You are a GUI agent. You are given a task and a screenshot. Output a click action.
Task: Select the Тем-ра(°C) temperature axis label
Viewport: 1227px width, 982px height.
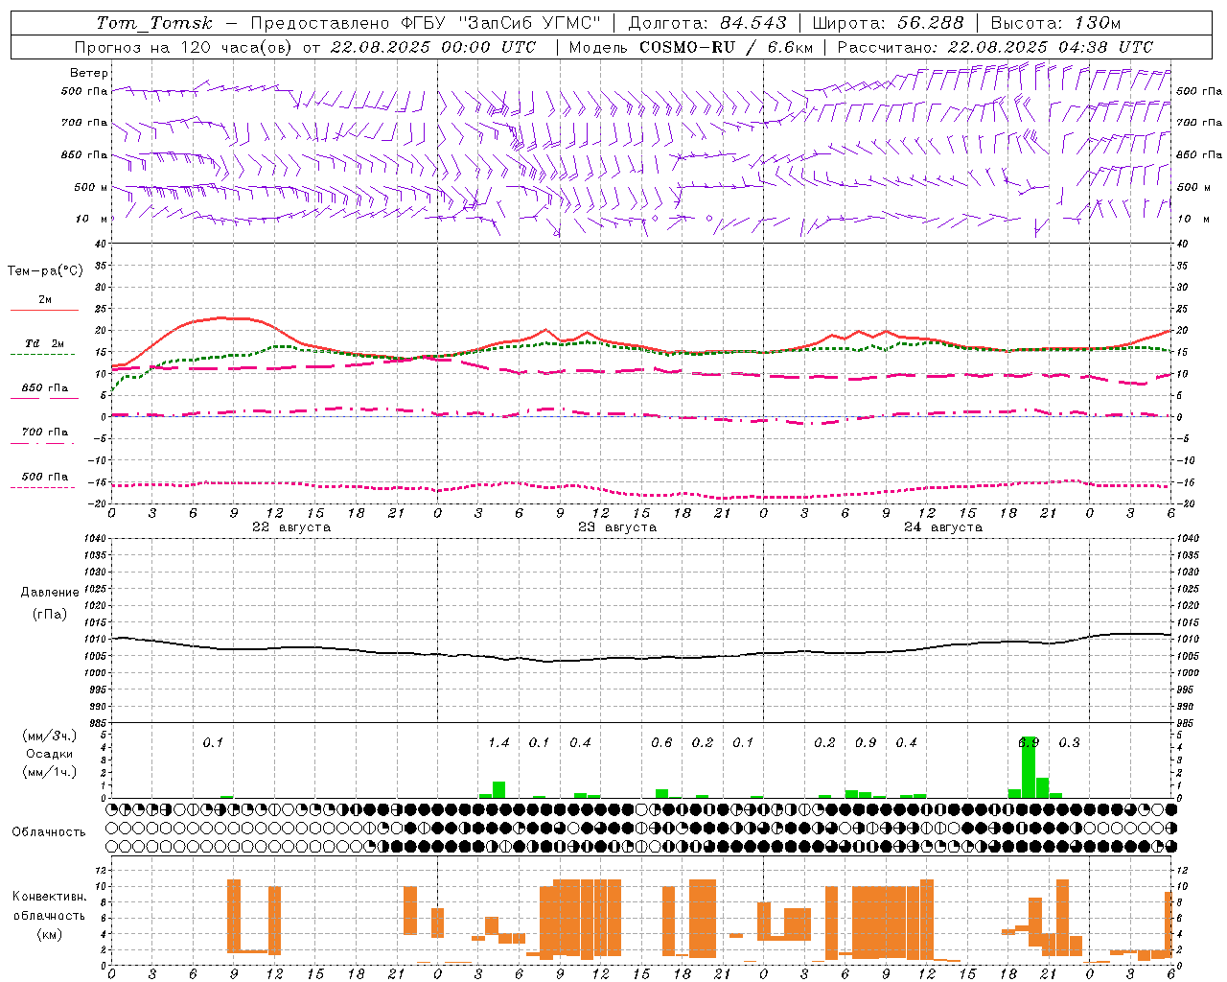(45, 270)
